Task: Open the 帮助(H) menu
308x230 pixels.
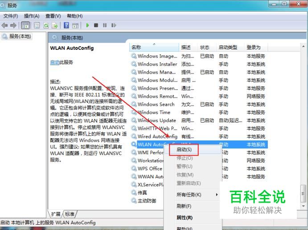Action: click(x=74, y=16)
